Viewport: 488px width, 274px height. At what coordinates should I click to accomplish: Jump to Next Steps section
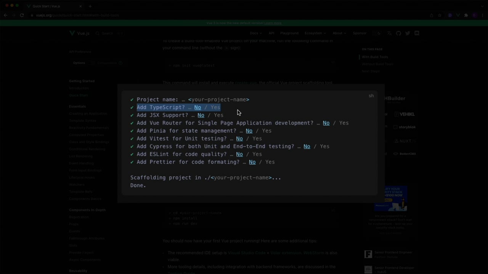pyautogui.click(x=371, y=71)
